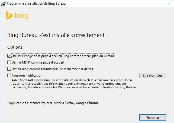Image resolution: width=174 pixels, height=123 pixels.
Task: Click the 'Aidez Microsoft à personnaliser' description paragraph
Action: pos(73,84)
